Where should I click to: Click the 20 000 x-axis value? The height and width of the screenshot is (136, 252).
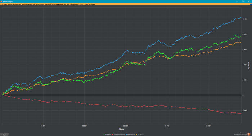pyautogui.click(x=84, y=126)
